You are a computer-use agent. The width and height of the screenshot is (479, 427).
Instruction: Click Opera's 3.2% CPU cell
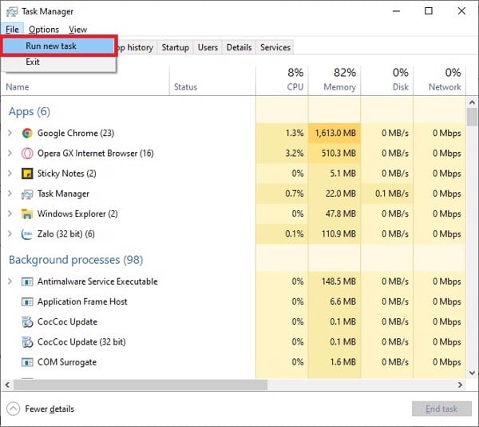coord(282,154)
